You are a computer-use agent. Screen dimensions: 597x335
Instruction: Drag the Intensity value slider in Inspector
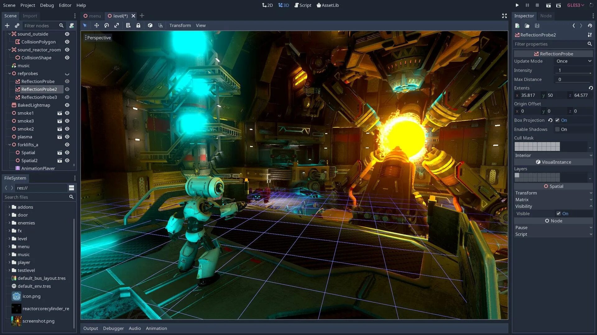point(574,70)
